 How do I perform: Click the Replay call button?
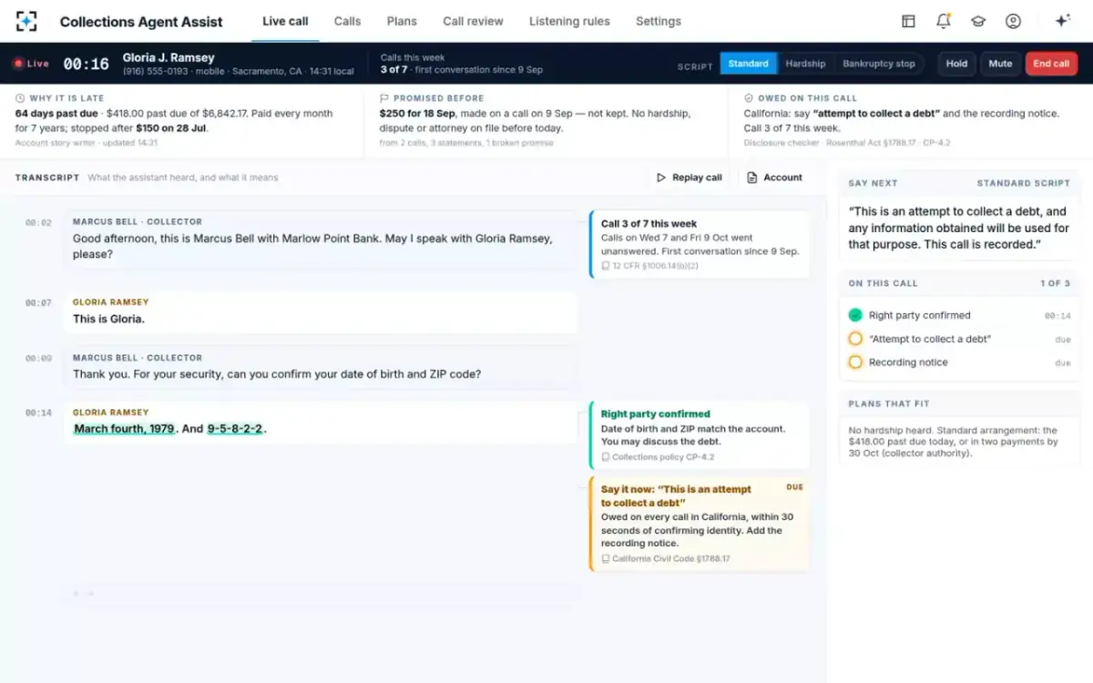[x=689, y=178]
